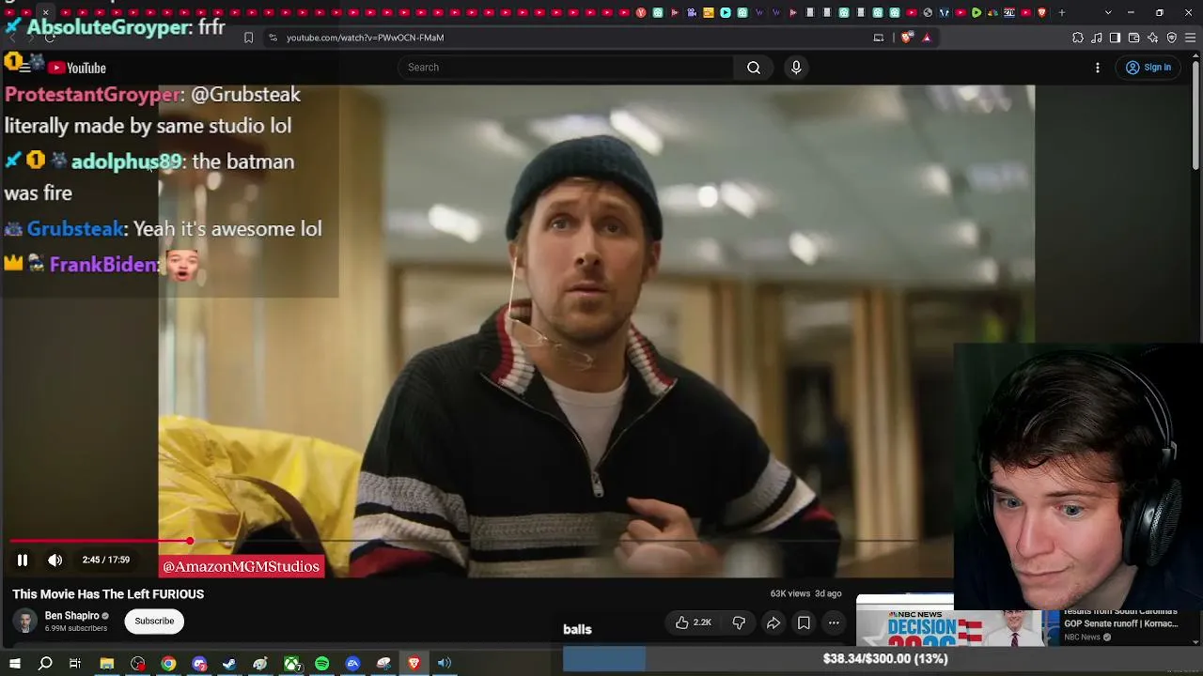Open Spotify from taskbar

[x=322, y=664]
